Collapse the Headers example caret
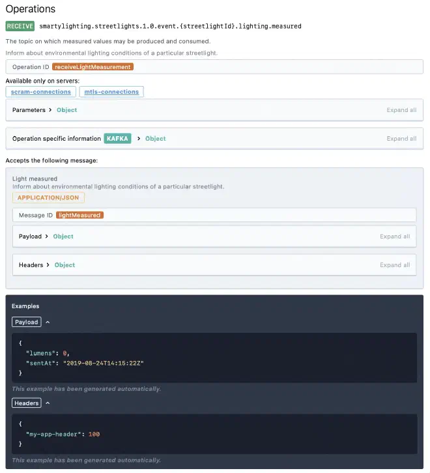430x473 pixels. coord(48,403)
